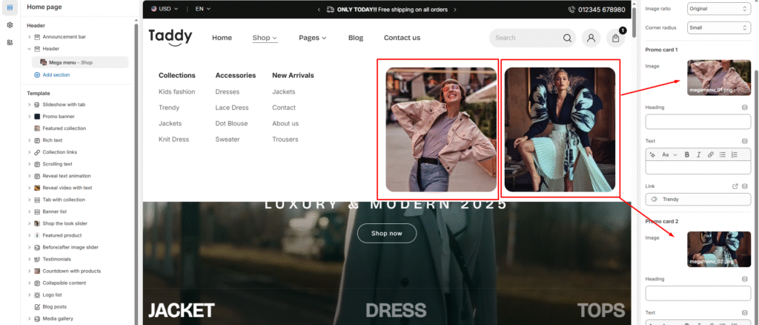
Task: Click the bulleted list icon in the Text editor
Action: click(x=723, y=154)
